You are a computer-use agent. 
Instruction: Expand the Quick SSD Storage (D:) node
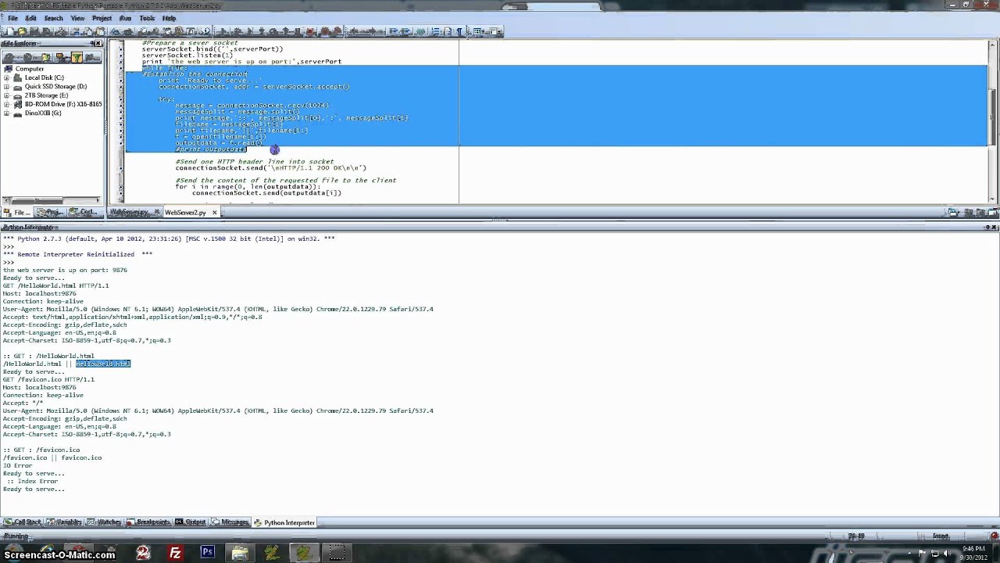pos(7,87)
